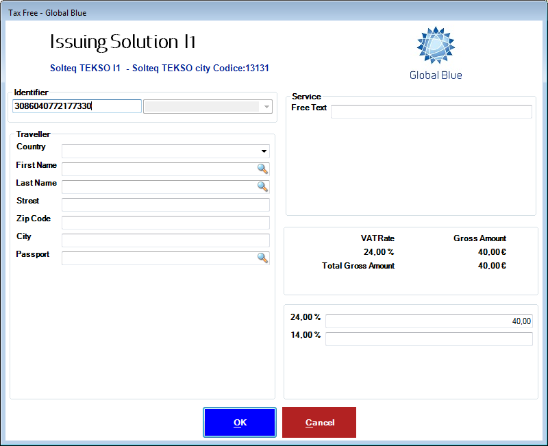548x446 pixels.
Task: Click into the Last Name field
Action: tap(158, 187)
